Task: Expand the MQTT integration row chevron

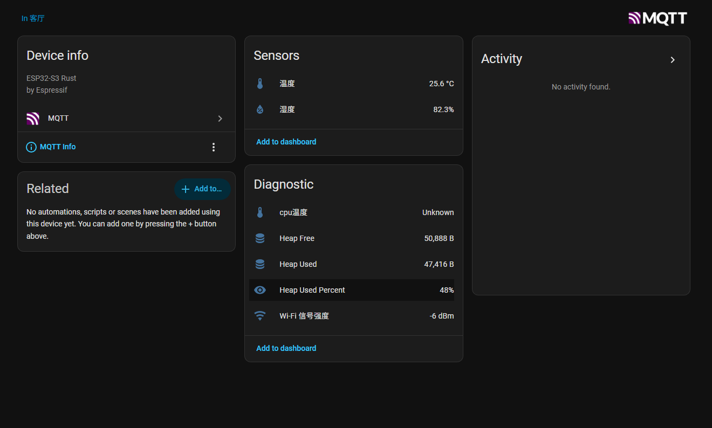Action: pyautogui.click(x=220, y=119)
